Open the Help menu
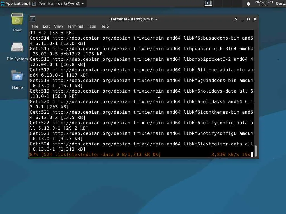Image resolution: width=286 pixels, height=214 pixels. 104,26
